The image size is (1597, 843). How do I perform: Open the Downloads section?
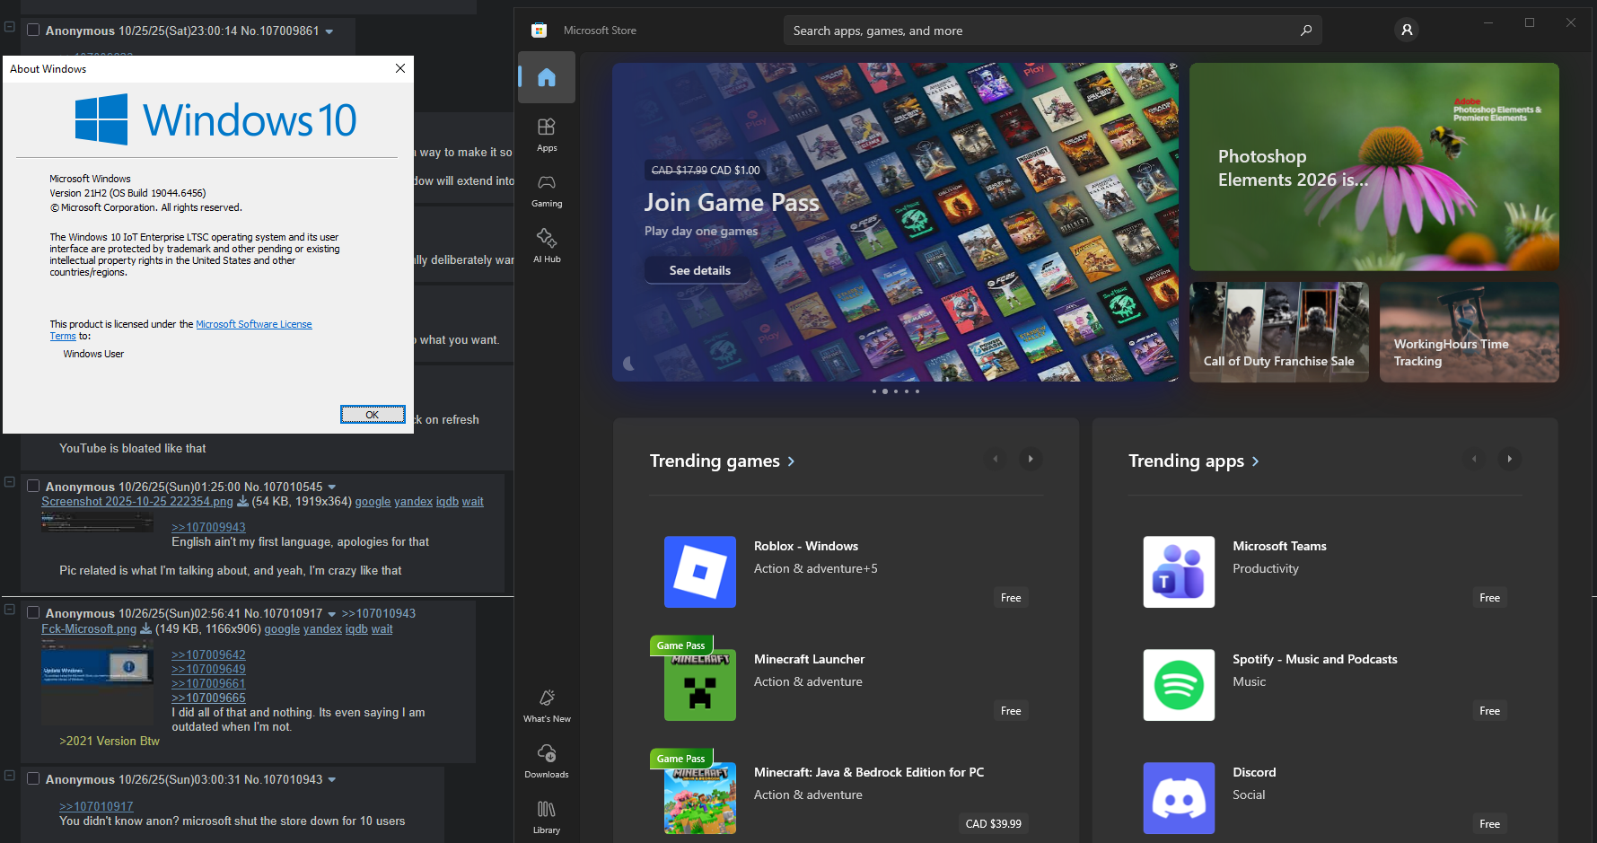point(547,761)
